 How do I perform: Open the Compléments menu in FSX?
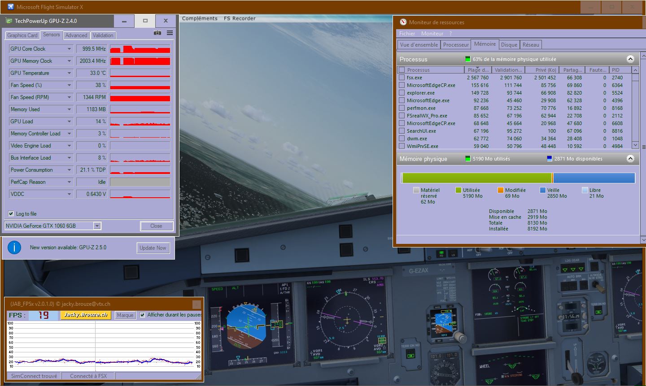tap(200, 18)
